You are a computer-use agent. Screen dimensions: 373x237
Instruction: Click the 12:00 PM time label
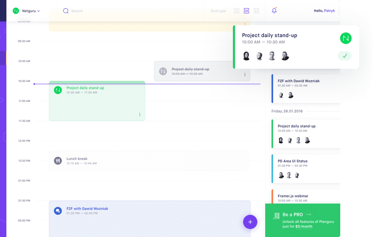coord(24,141)
